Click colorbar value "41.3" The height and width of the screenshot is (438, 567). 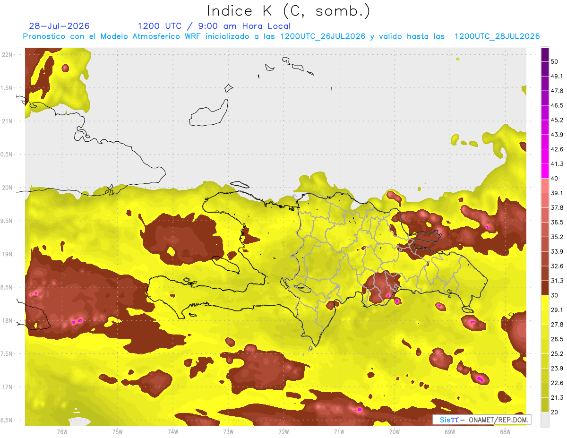557,164
